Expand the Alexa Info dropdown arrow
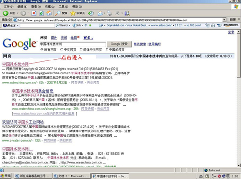This screenshot has height=179, width=241. coord(82,25)
